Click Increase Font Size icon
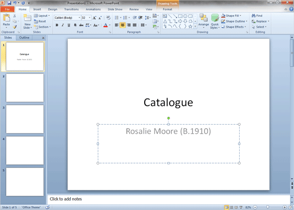Screen dimensions: 294x210 [x=94, y=17]
